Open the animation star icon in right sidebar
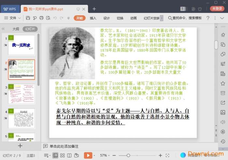This screenshot has width=228, height=160. (223, 35)
